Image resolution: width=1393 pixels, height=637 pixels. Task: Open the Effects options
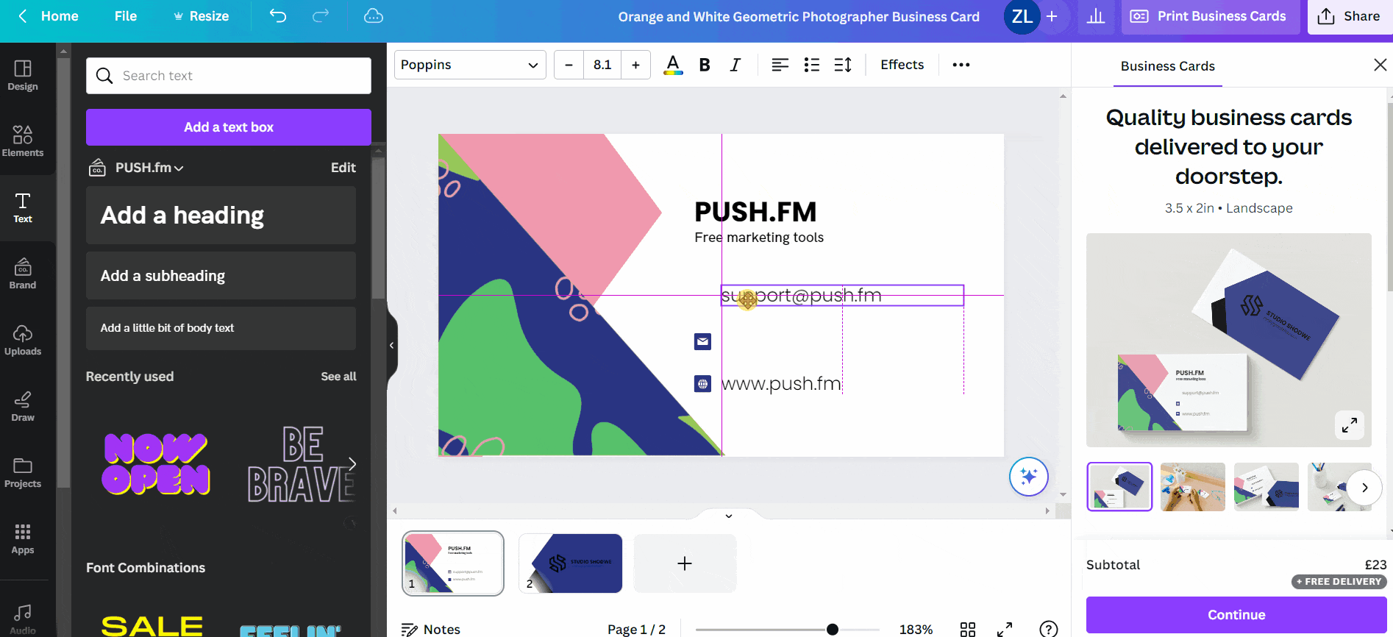pyautogui.click(x=902, y=65)
